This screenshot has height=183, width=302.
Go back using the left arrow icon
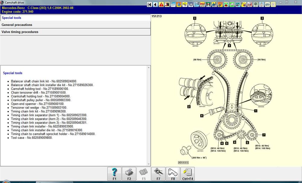(155, 5)
